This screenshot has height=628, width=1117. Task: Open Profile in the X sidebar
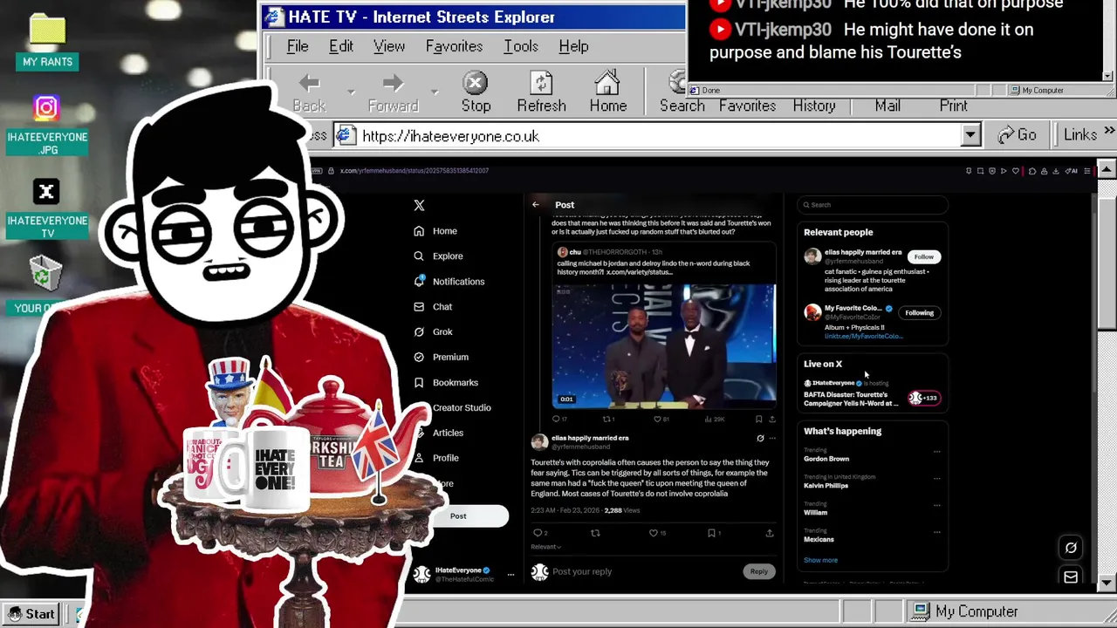coord(436,458)
